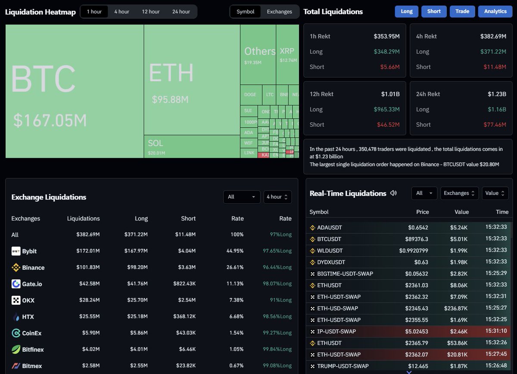Click 24h Rekt value $1.23B
This screenshot has height=374, width=517.
(x=497, y=94)
